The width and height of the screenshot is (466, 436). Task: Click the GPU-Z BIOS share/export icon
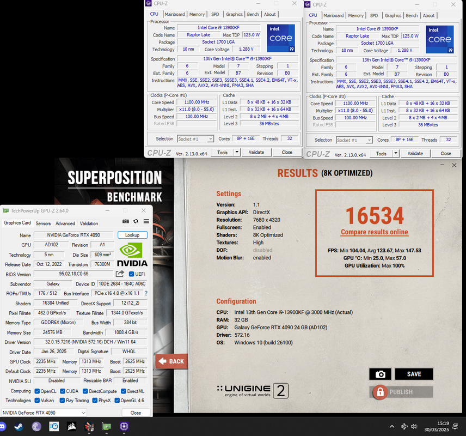coord(120,274)
